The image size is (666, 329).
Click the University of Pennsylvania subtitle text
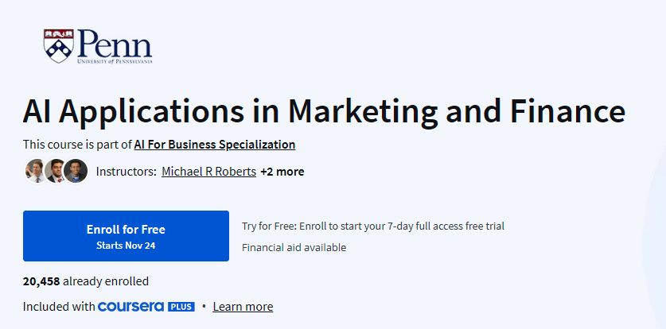(114, 60)
